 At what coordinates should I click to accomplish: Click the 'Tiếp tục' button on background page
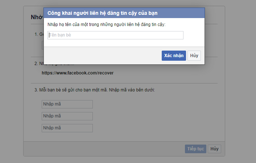tap(195, 149)
